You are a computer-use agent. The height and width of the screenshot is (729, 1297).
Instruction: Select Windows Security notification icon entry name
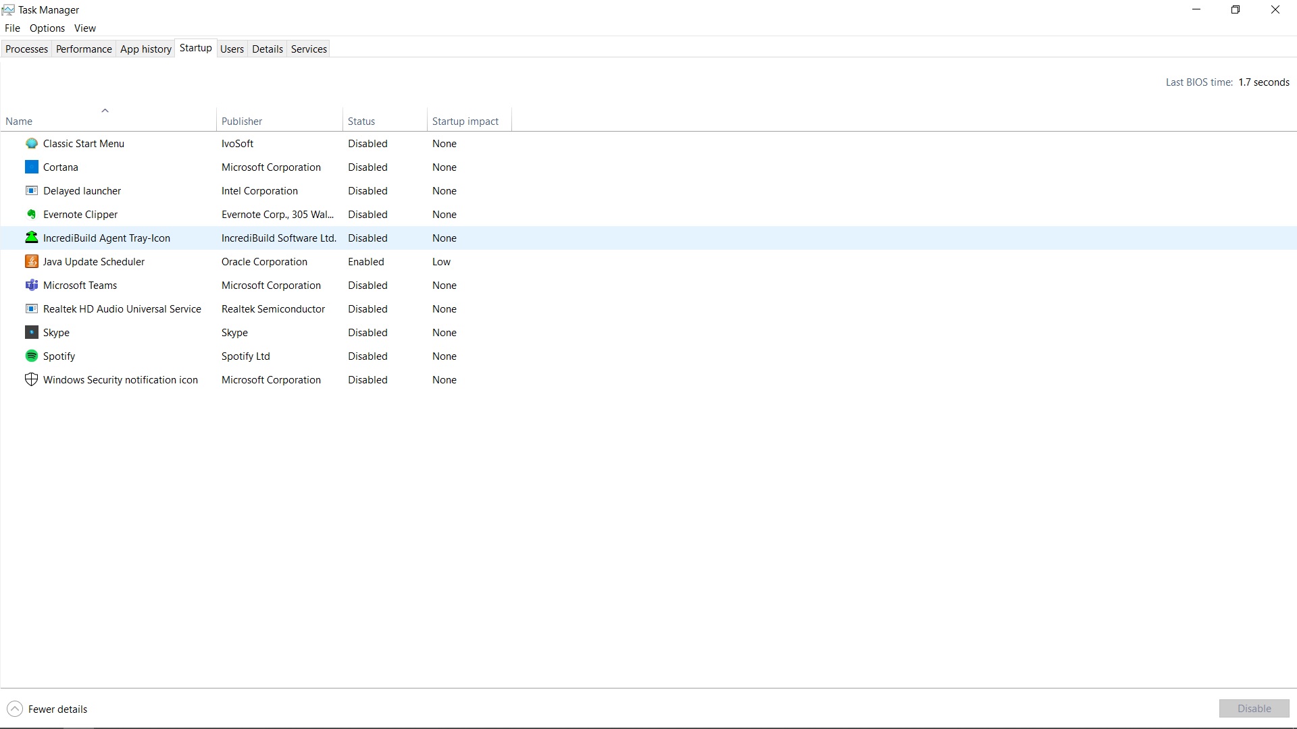[121, 379]
